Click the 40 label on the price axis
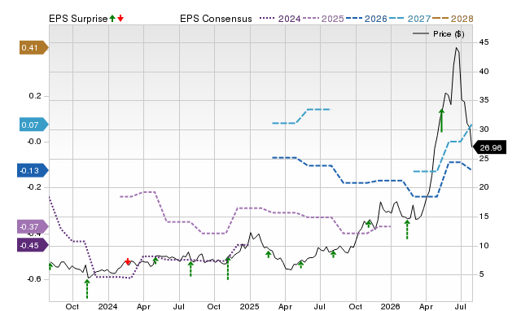Image resolution: width=521 pixels, height=311 pixels. pos(484,72)
